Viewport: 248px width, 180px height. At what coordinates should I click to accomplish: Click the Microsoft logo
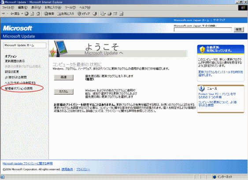click(17, 28)
